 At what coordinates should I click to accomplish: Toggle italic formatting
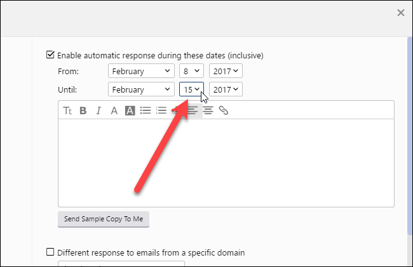(x=98, y=110)
